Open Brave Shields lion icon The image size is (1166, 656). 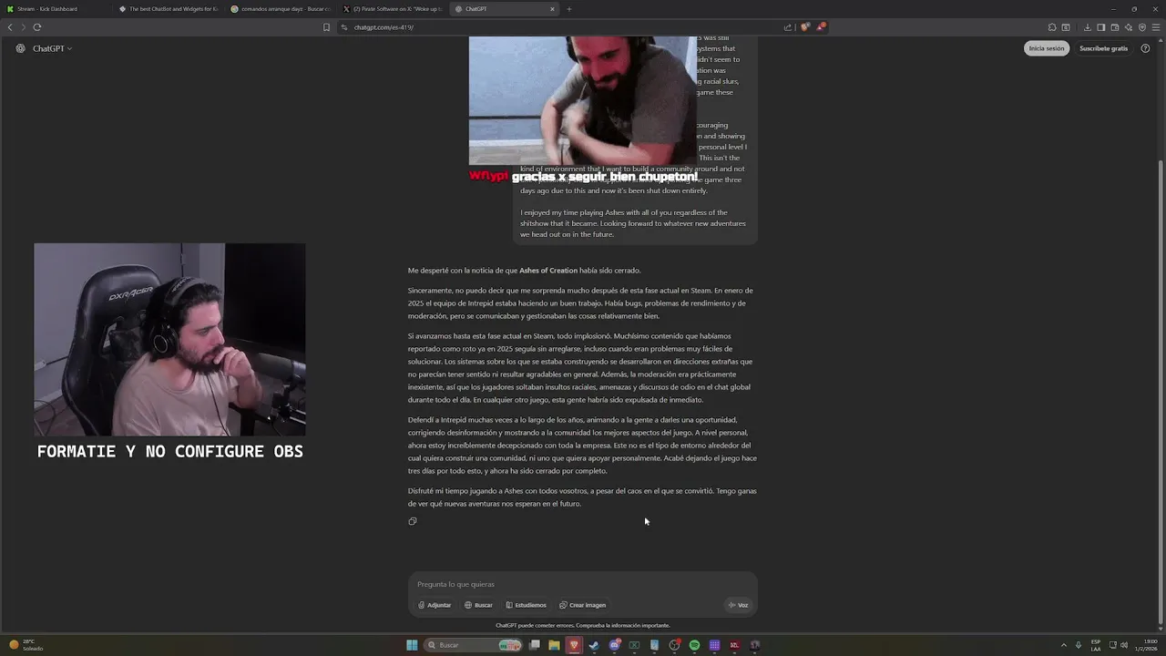804,27
